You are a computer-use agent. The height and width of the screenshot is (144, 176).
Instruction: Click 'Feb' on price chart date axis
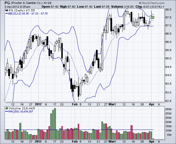pyautogui.click(x=75, y=104)
